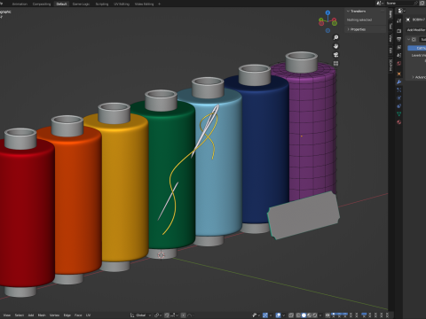Open the Output properties tab icon
Image resolution: width=426 pixels, height=319 pixels.
coord(398,39)
